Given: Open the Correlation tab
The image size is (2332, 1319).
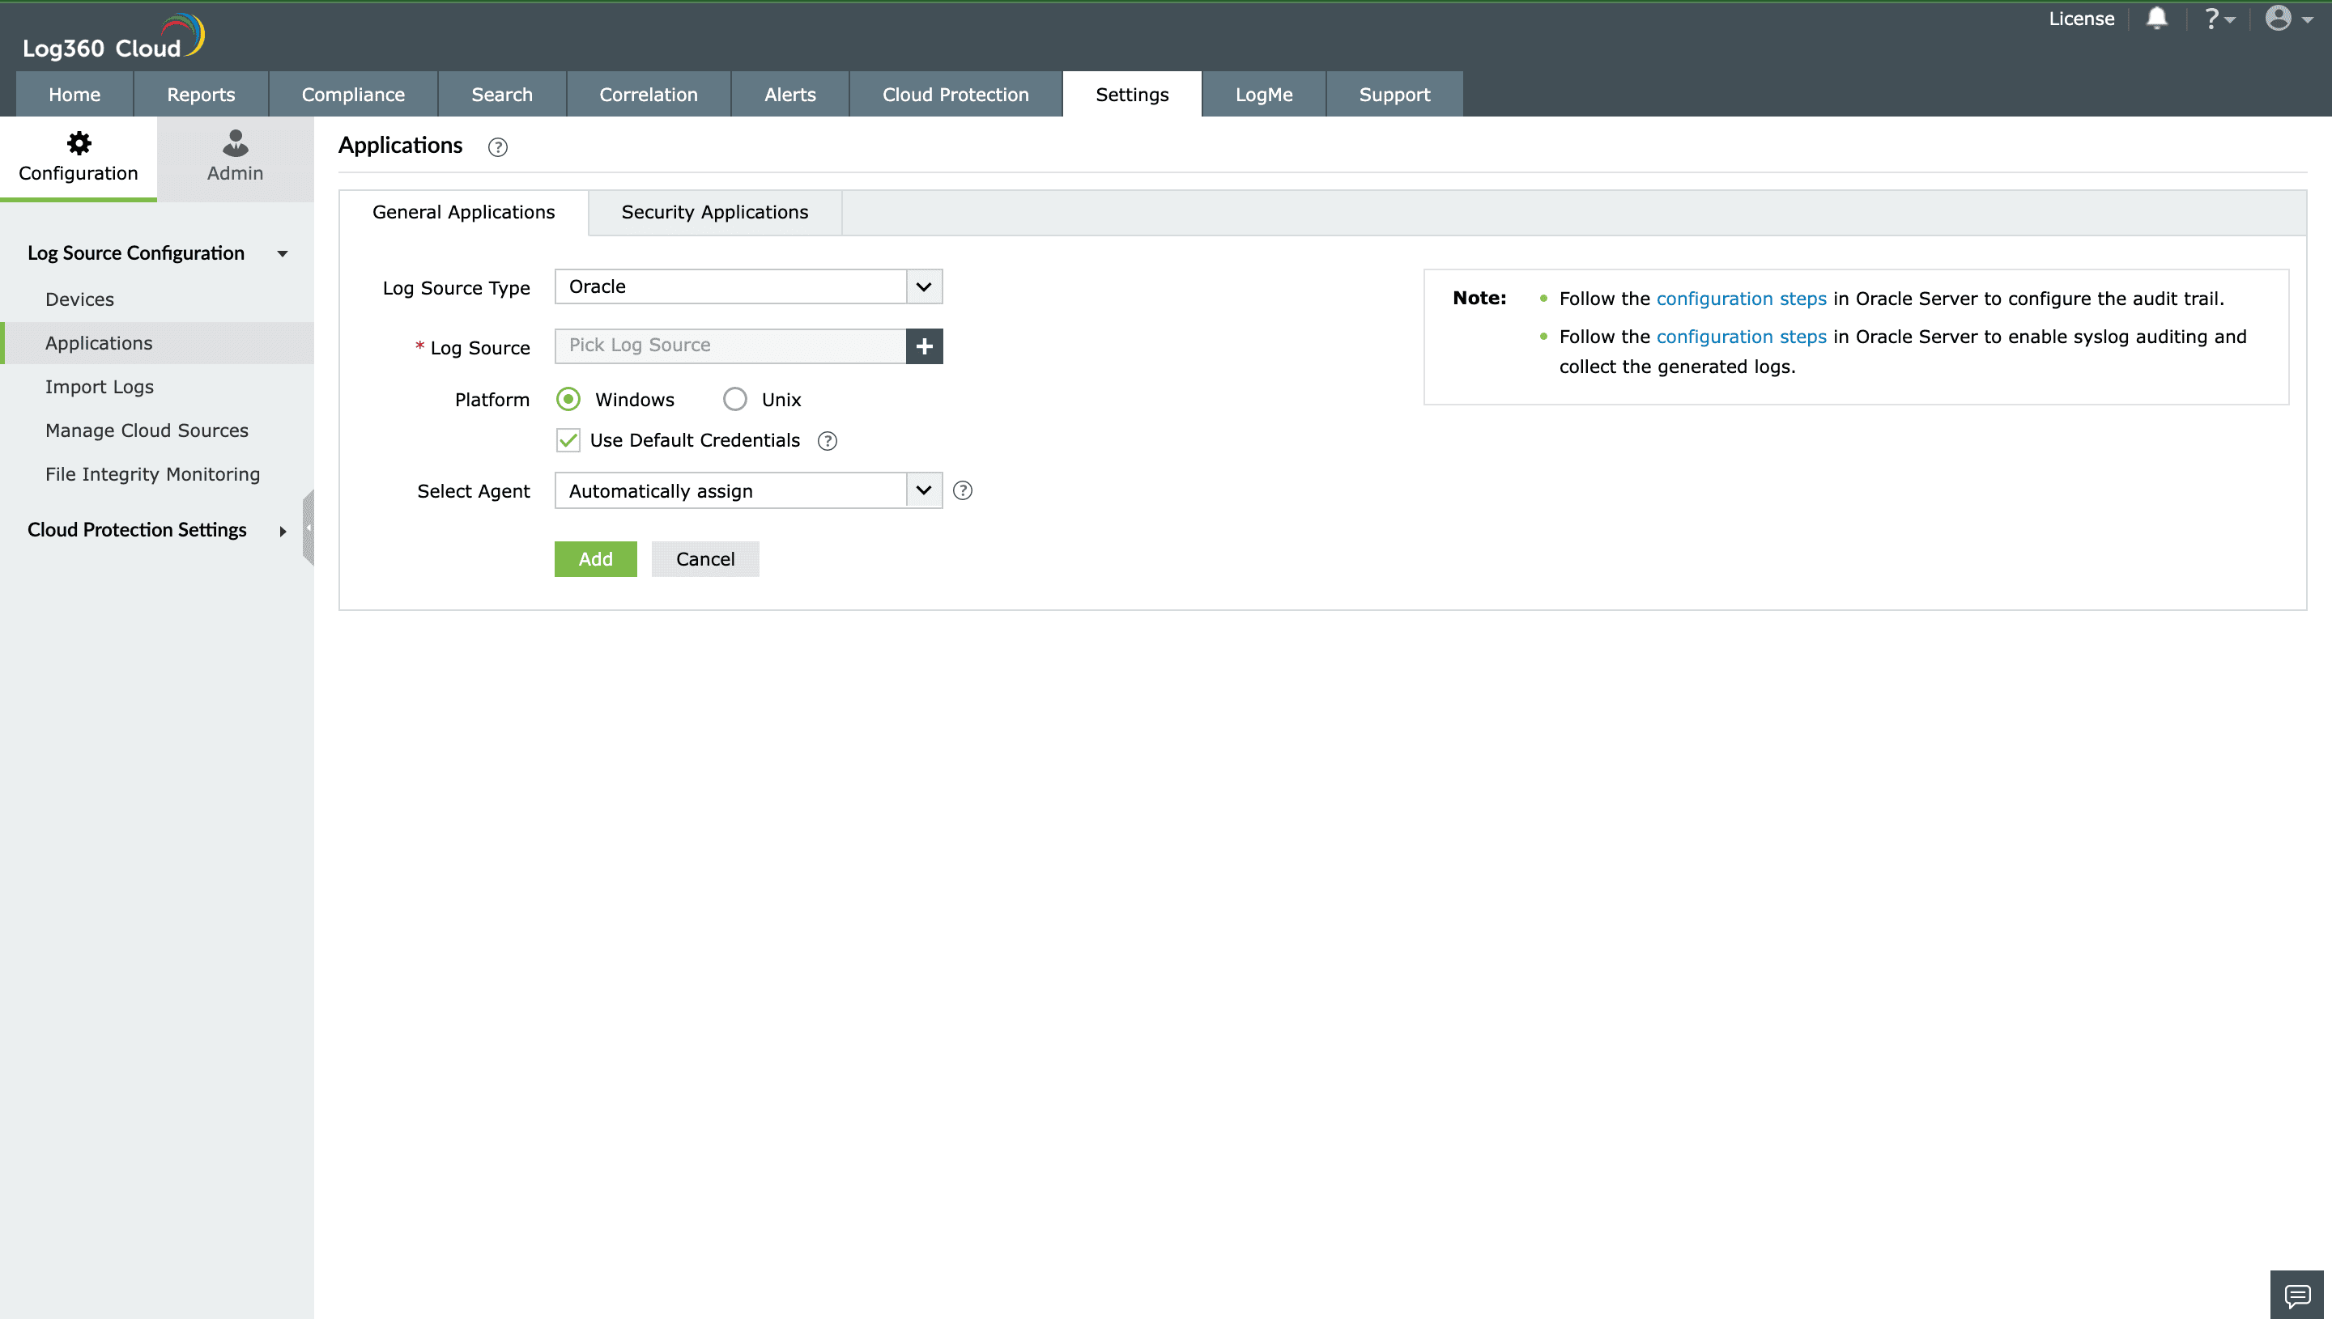Looking at the screenshot, I should pos(648,94).
